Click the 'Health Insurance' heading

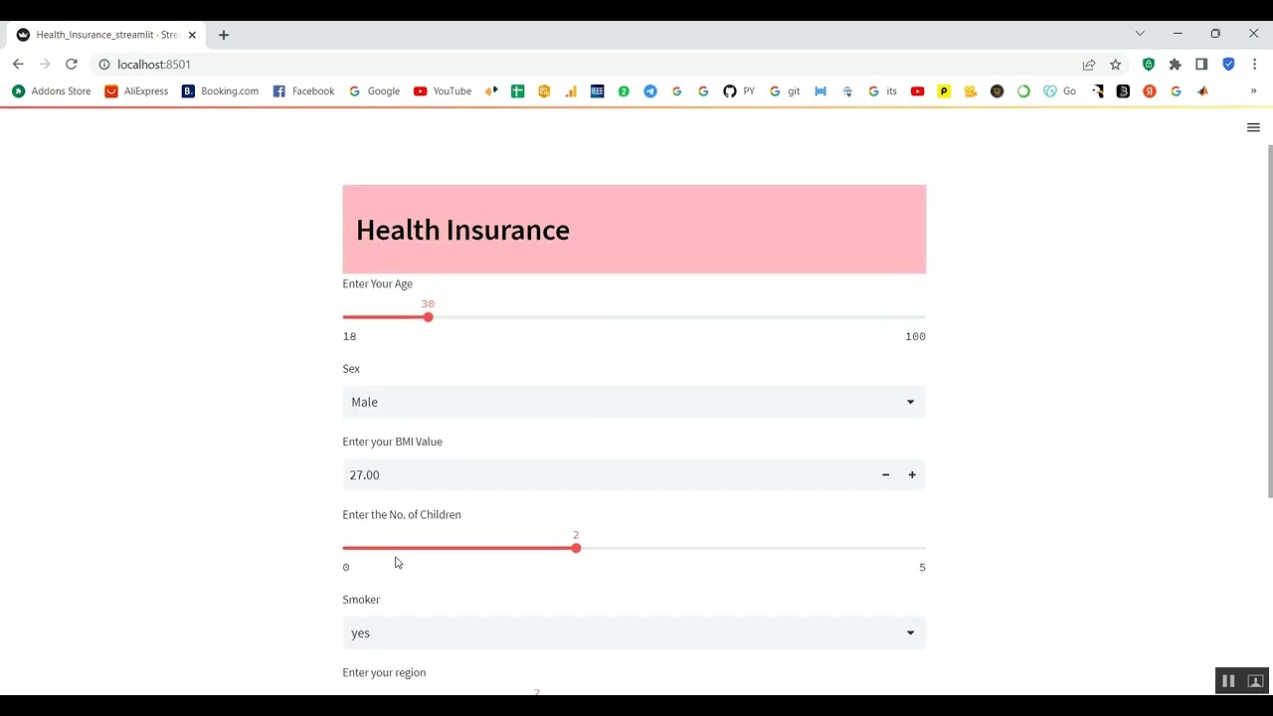pyautogui.click(x=462, y=230)
